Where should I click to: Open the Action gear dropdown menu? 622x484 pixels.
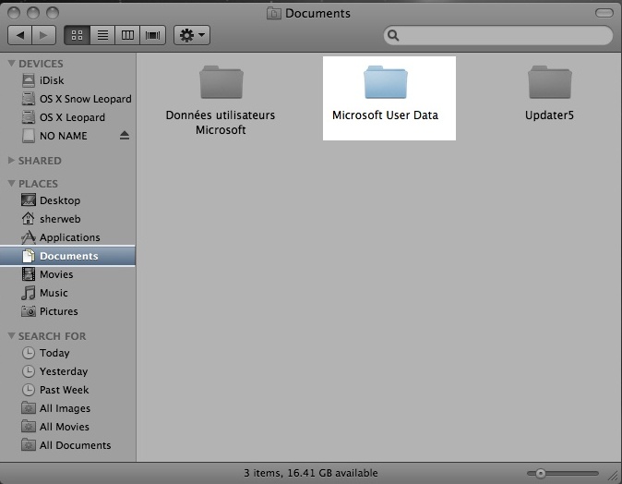pos(193,35)
